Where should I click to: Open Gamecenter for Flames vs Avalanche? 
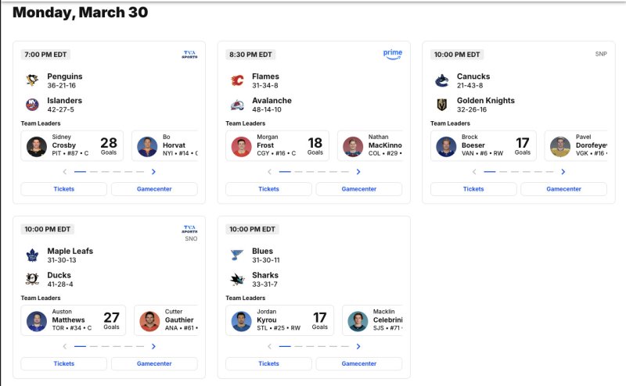(359, 189)
